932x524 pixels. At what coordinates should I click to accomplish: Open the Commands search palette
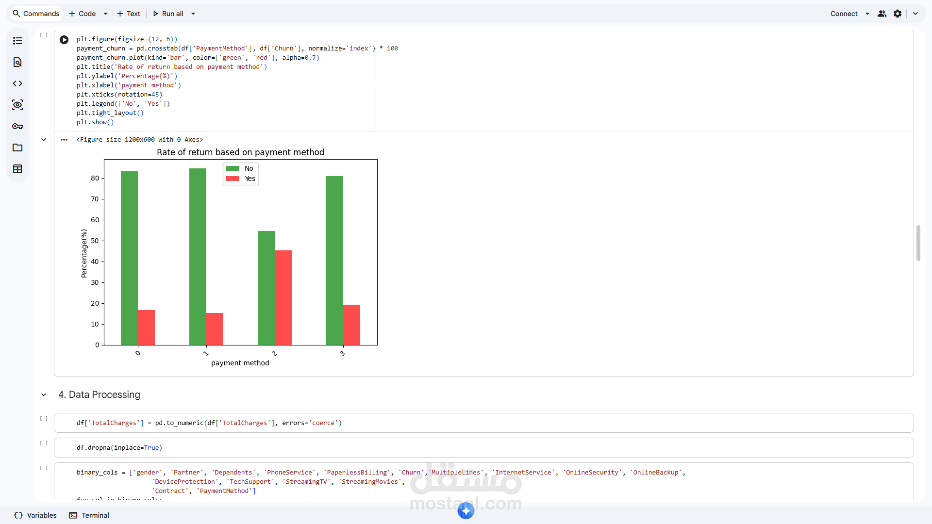[36, 14]
